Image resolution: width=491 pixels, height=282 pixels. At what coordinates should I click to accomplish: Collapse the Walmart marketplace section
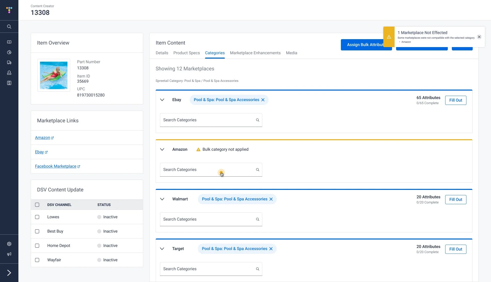point(162,199)
